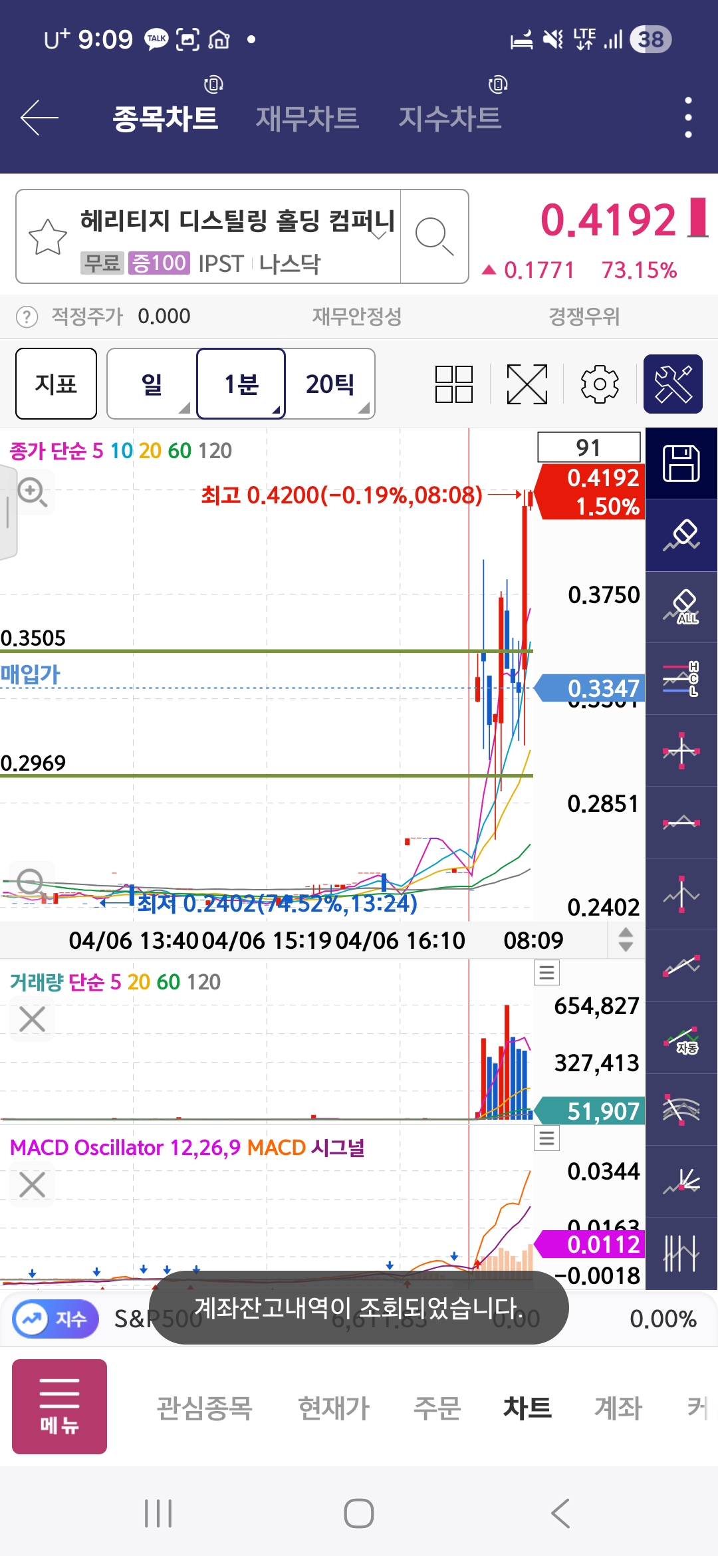The width and height of the screenshot is (718, 1556).
Task: Select the 종목차트 tab
Action: click(165, 118)
